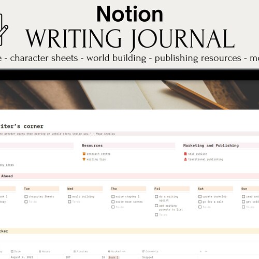Click the number icon in Minutes column header
Viewport: 259px width, 259px height.
point(75,251)
